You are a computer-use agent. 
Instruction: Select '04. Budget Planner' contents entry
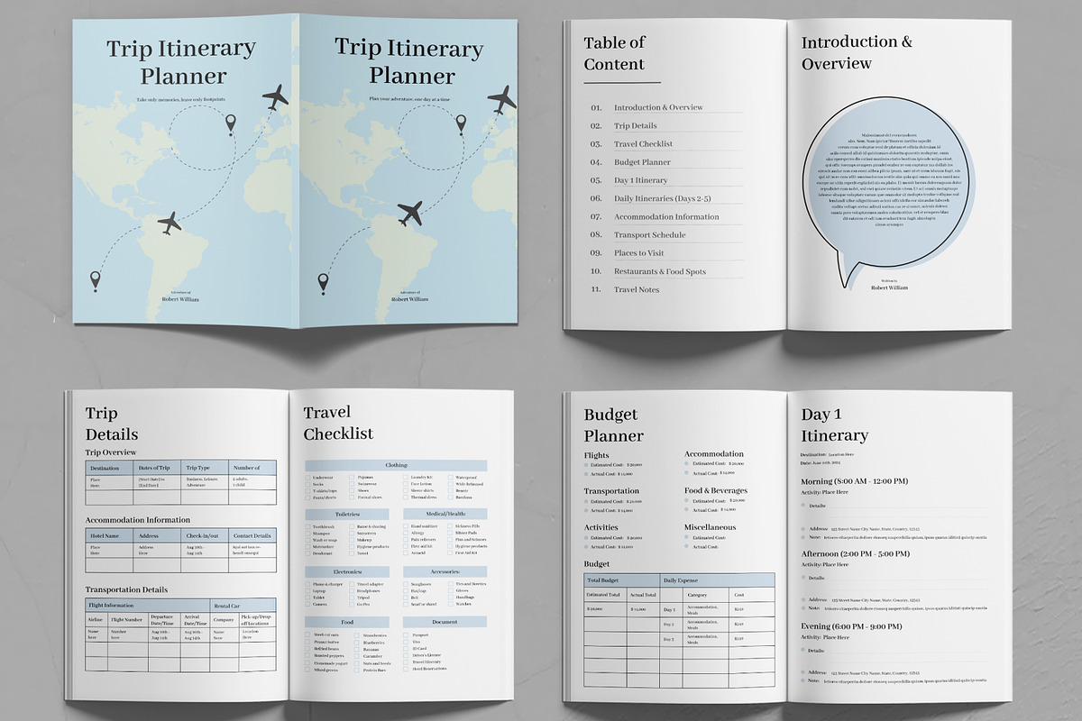point(631,162)
